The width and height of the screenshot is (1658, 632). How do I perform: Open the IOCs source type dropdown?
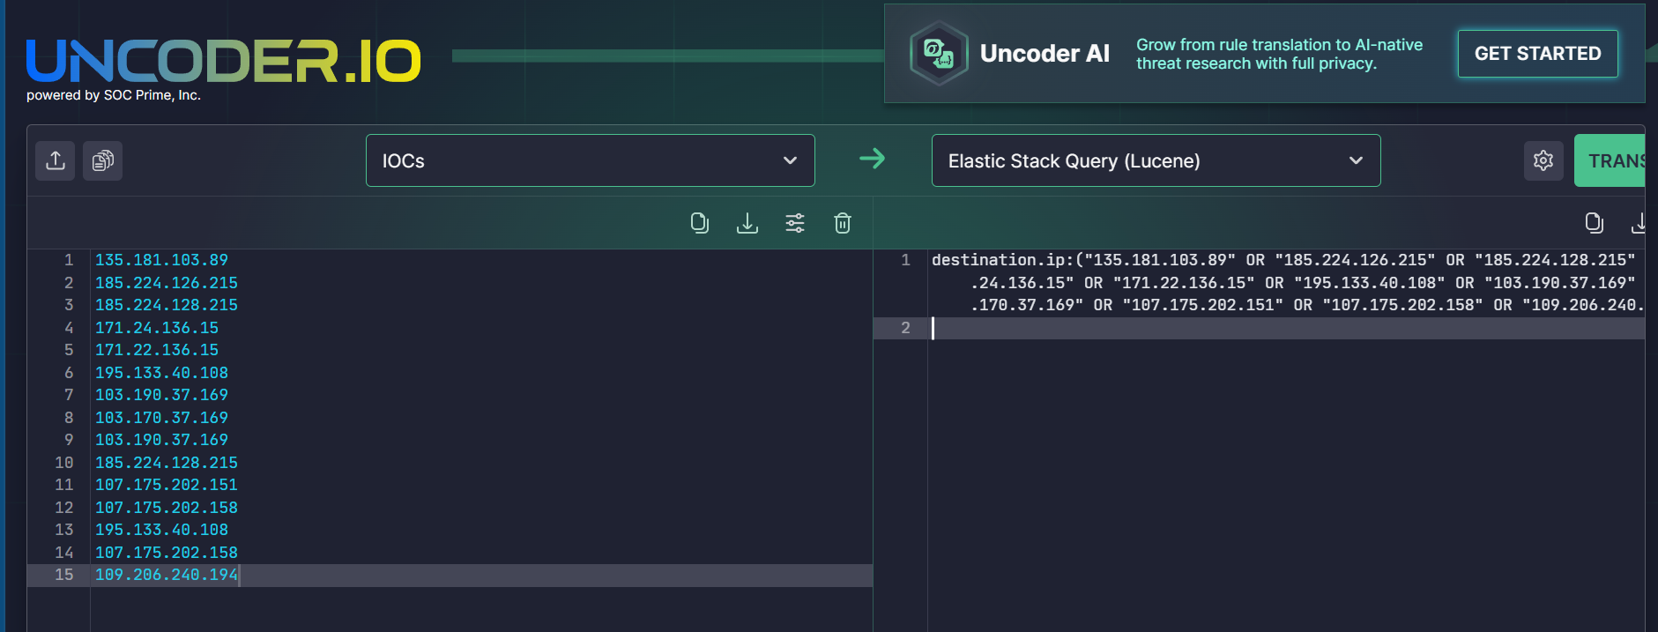[591, 160]
